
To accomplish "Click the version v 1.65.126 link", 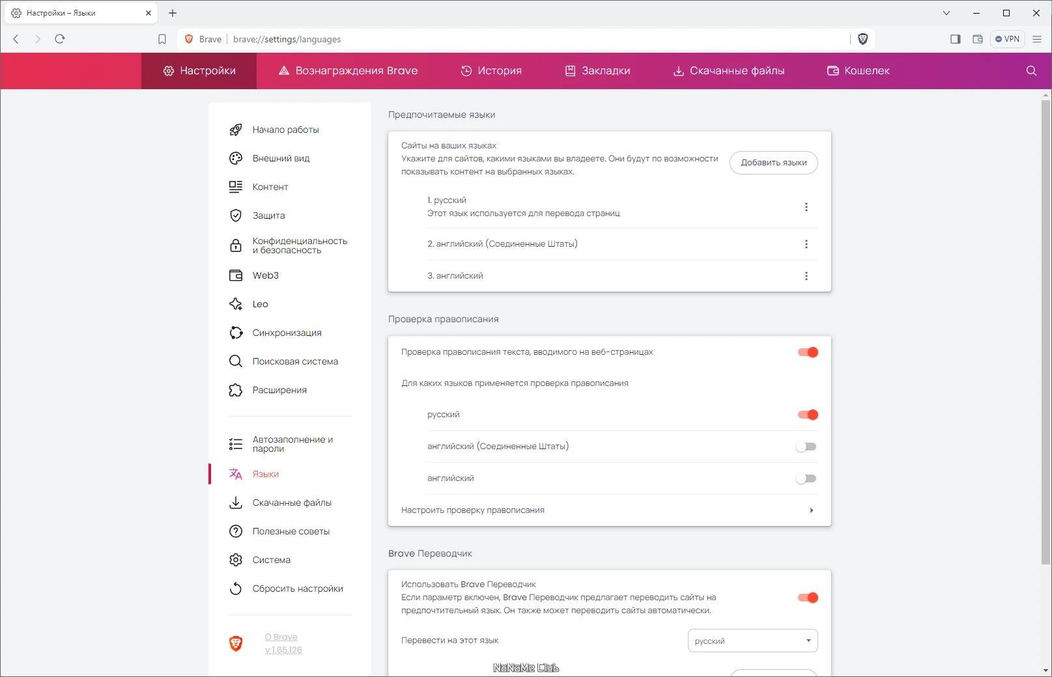I will [x=283, y=650].
